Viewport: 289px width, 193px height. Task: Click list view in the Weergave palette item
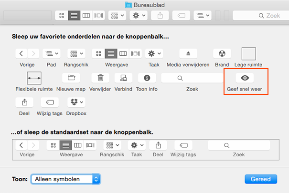point(111,53)
